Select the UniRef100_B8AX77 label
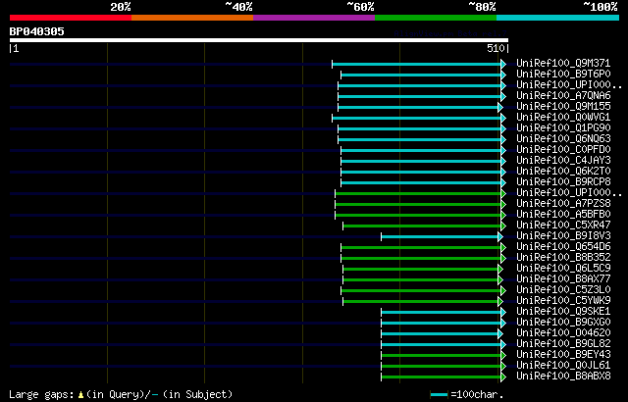 (563, 279)
